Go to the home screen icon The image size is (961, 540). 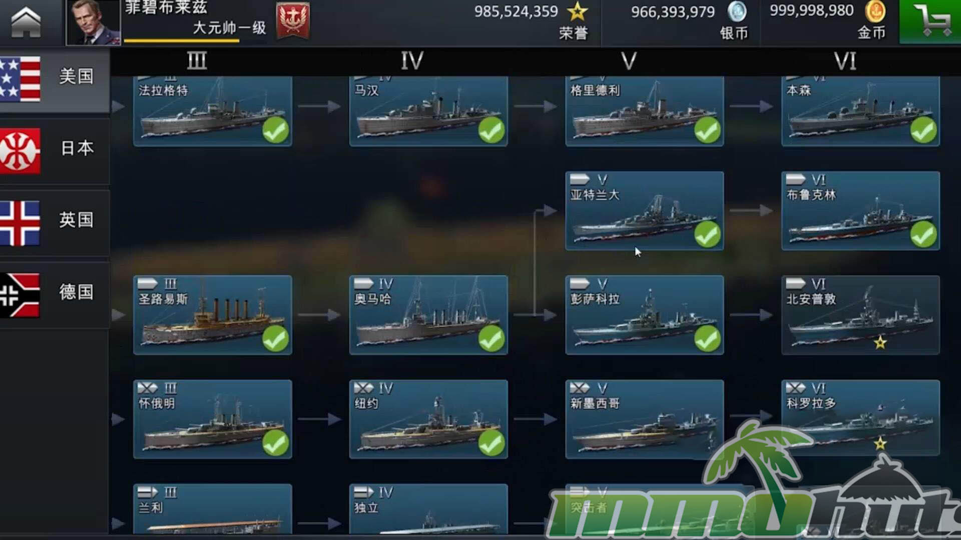26,21
